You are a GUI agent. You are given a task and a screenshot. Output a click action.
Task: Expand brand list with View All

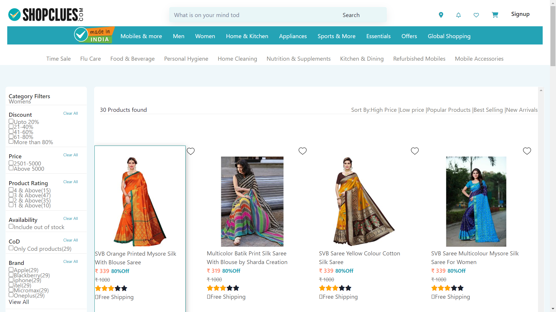pos(19,302)
